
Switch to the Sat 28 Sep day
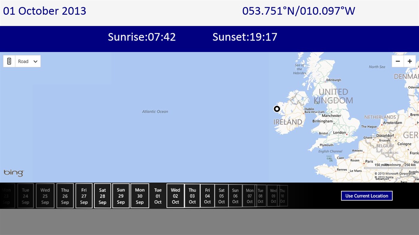point(102,196)
